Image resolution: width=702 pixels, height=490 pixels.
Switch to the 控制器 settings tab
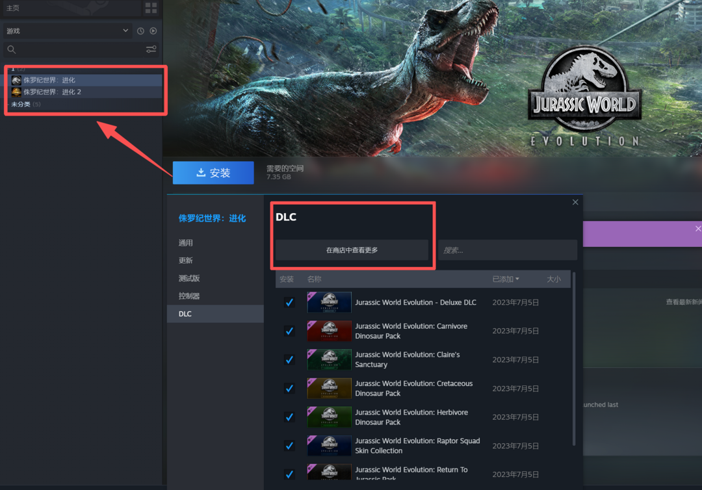pyautogui.click(x=189, y=296)
